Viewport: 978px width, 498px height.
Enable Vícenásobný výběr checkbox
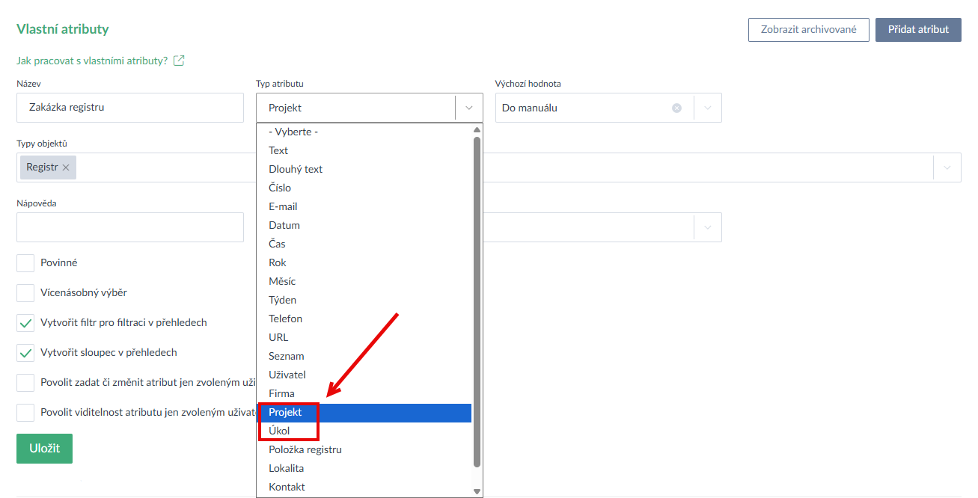tap(25, 293)
